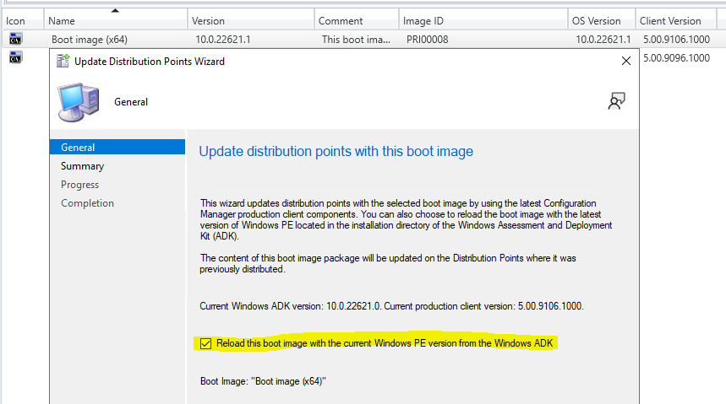
Task: Click the Image ID cell 'PRI00008'
Action: (x=428, y=40)
